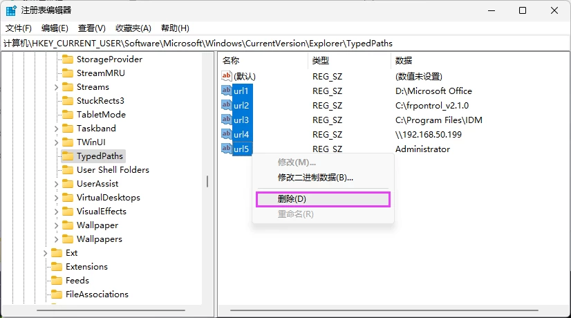Click the data cell C:\frpontrol_v2.1.0
The width and height of the screenshot is (571, 318).
tap(432, 106)
